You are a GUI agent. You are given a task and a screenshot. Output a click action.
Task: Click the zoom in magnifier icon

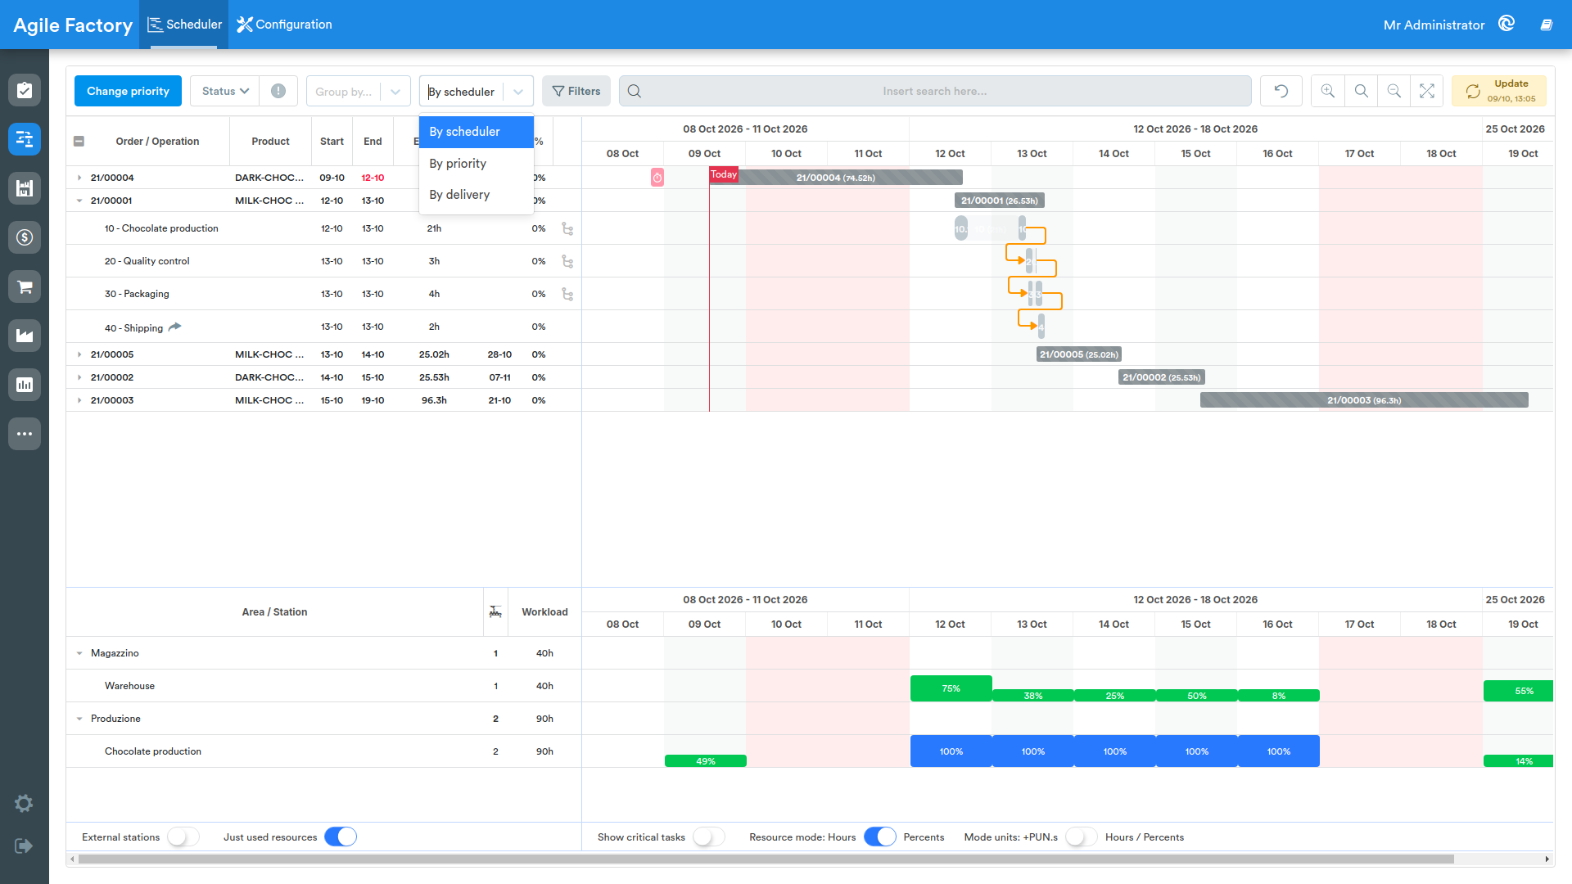pyautogui.click(x=1328, y=91)
